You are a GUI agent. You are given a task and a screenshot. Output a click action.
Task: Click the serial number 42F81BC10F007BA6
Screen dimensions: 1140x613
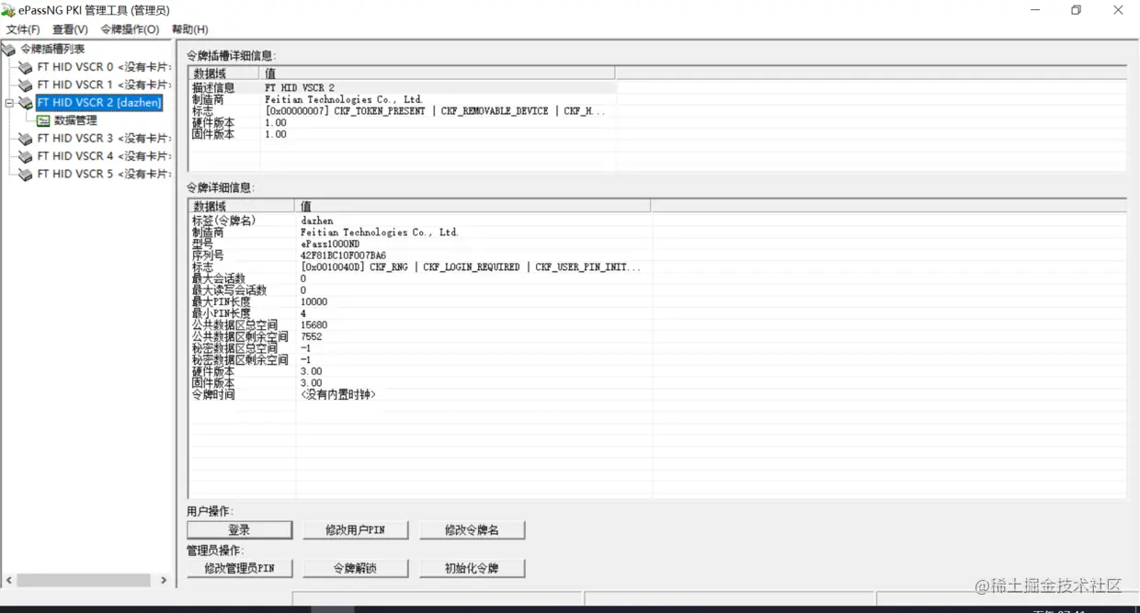coord(344,255)
